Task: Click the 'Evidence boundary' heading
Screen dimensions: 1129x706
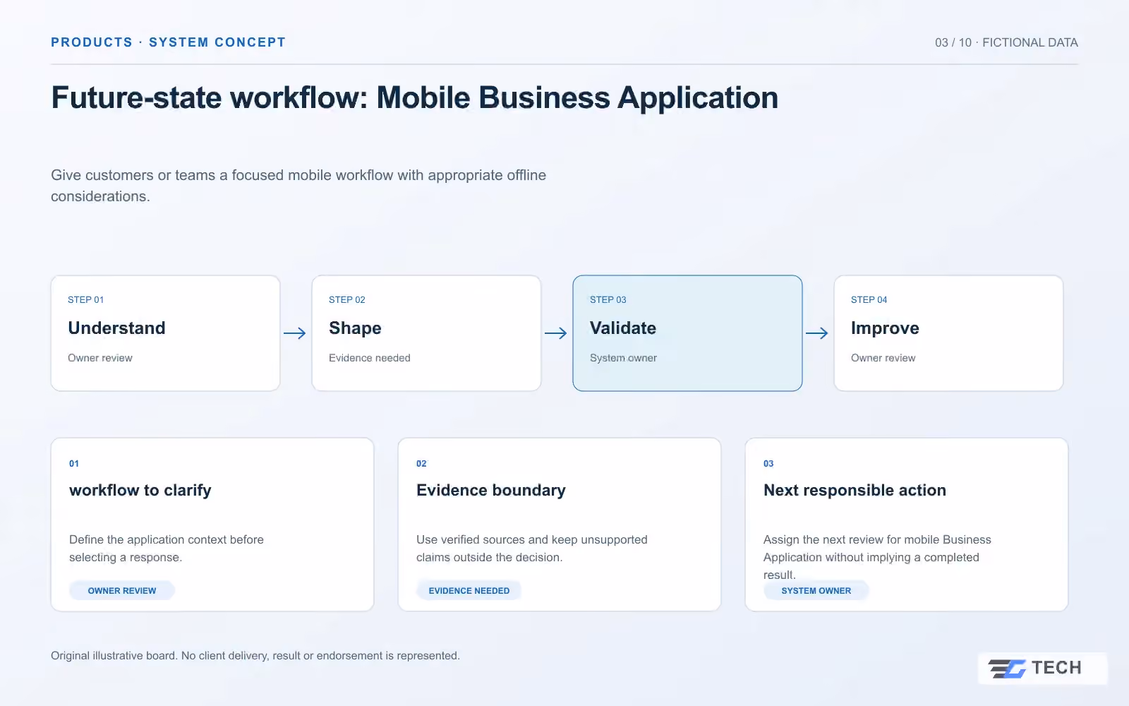Action: 491,490
